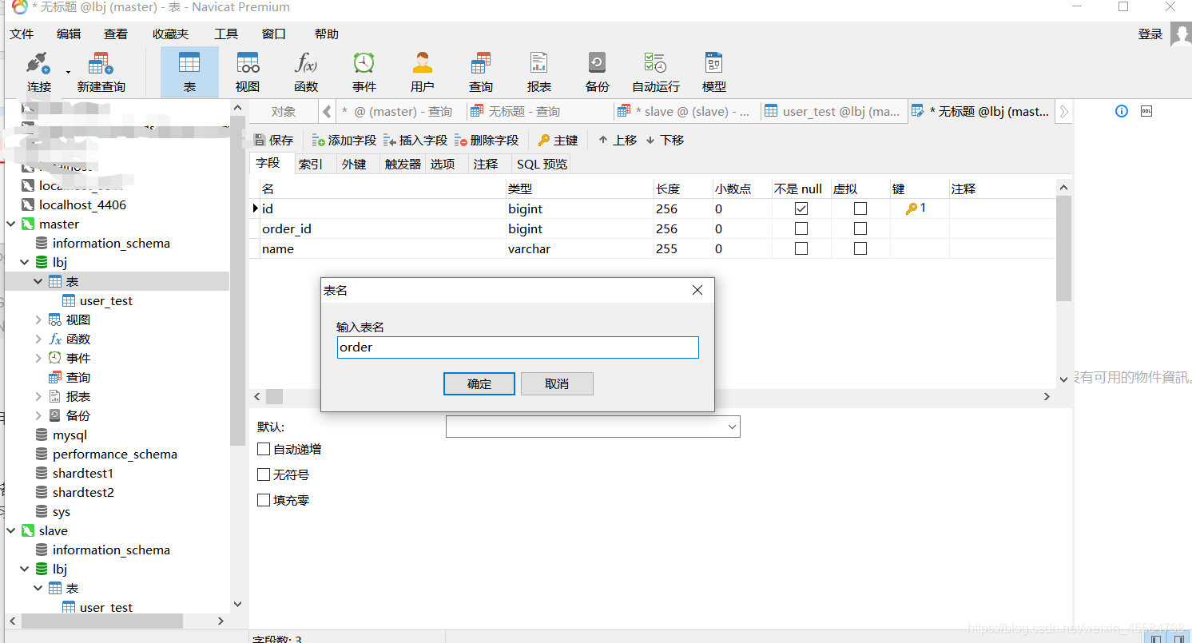Click 删除字段 delete field
The height and width of the screenshot is (643, 1192).
[x=487, y=140]
